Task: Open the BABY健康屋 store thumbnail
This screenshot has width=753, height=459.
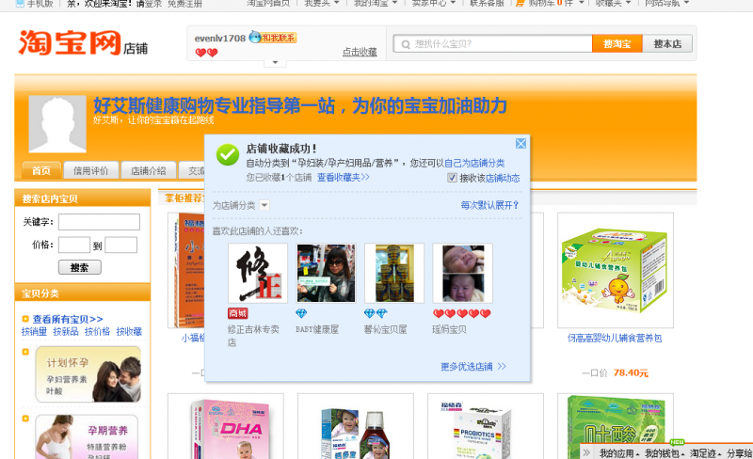Action: (326, 273)
